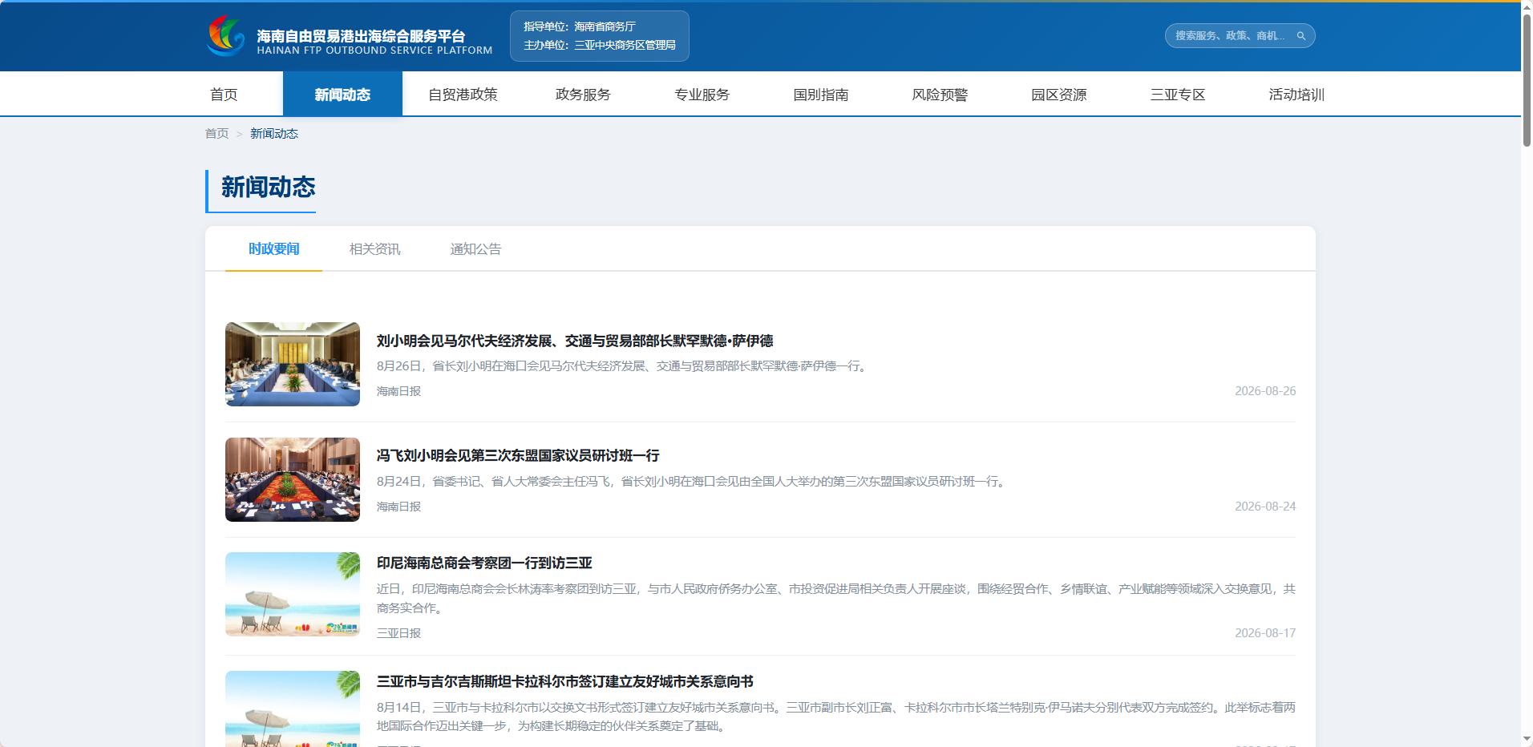Viewport: 1533px width, 747px height.
Task: Click the 印尼海南总商会 article beach thumbnail
Action: [293, 594]
